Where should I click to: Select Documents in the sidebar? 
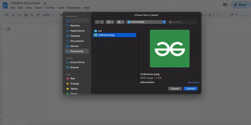coord(77,41)
